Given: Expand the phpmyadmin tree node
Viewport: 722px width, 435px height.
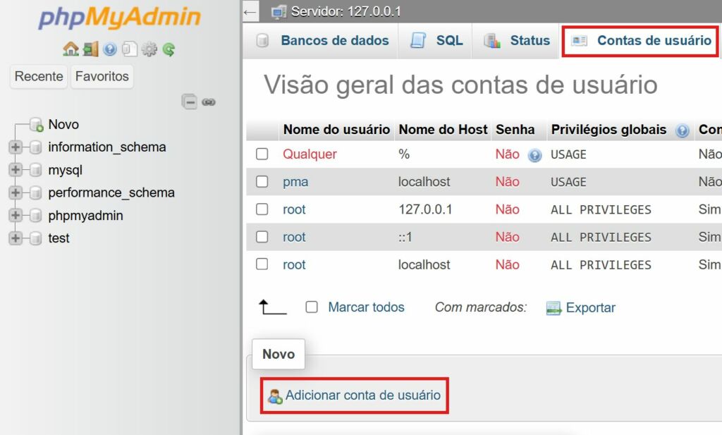Looking at the screenshot, I should coord(16,216).
